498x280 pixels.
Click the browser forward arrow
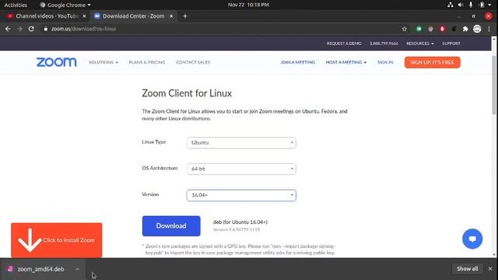click(x=19, y=29)
